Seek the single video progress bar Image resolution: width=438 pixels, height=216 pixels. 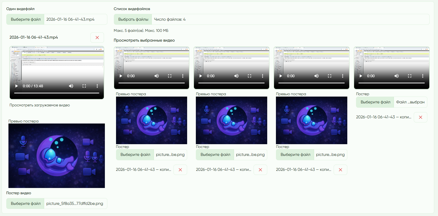point(57,93)
